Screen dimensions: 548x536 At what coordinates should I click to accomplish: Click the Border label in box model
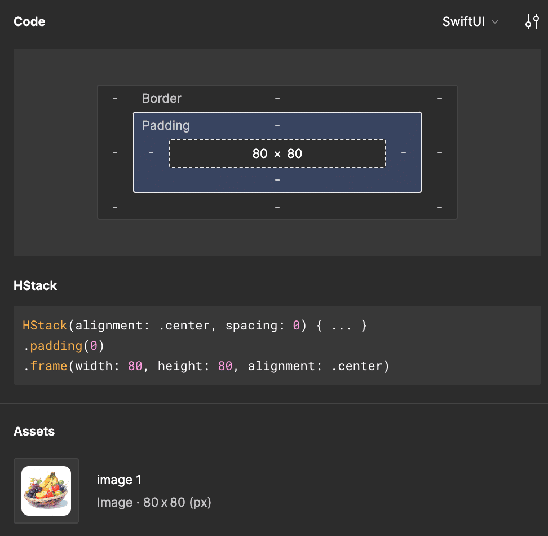click(x=162, y=98)
